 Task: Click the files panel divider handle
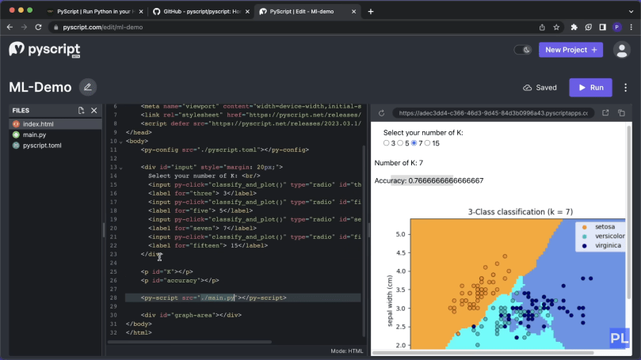104,229
